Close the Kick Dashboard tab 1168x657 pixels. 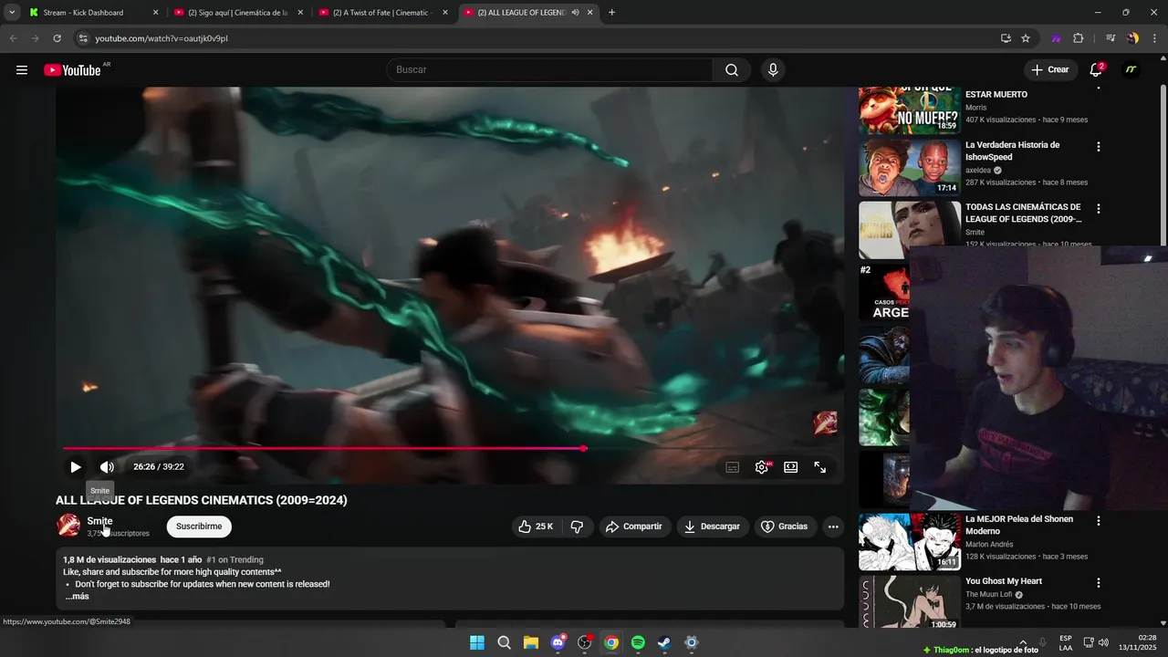point(155,13)
